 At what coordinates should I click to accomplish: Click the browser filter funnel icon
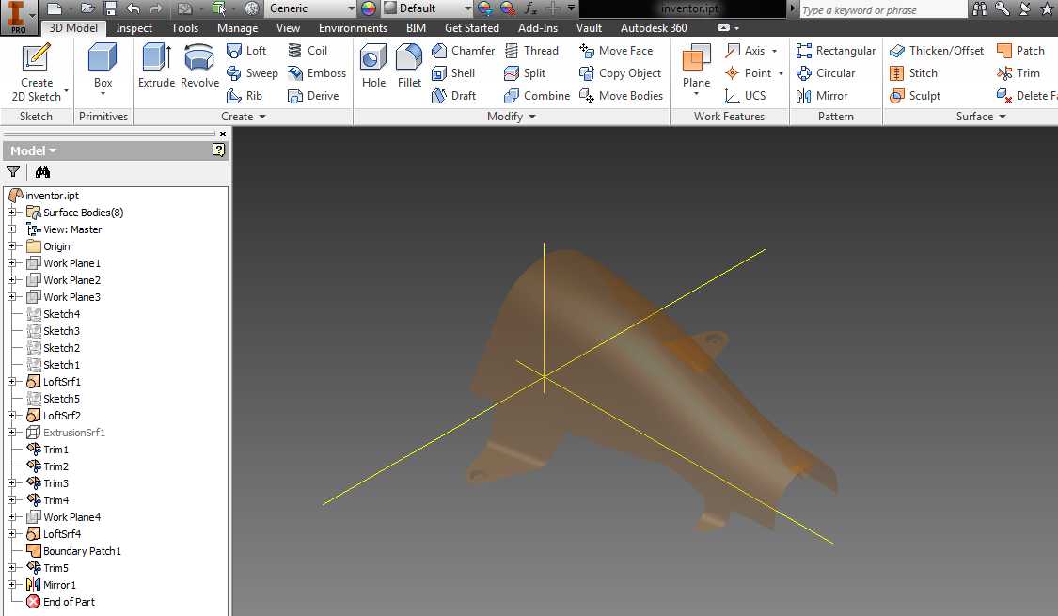pos(13,171)
